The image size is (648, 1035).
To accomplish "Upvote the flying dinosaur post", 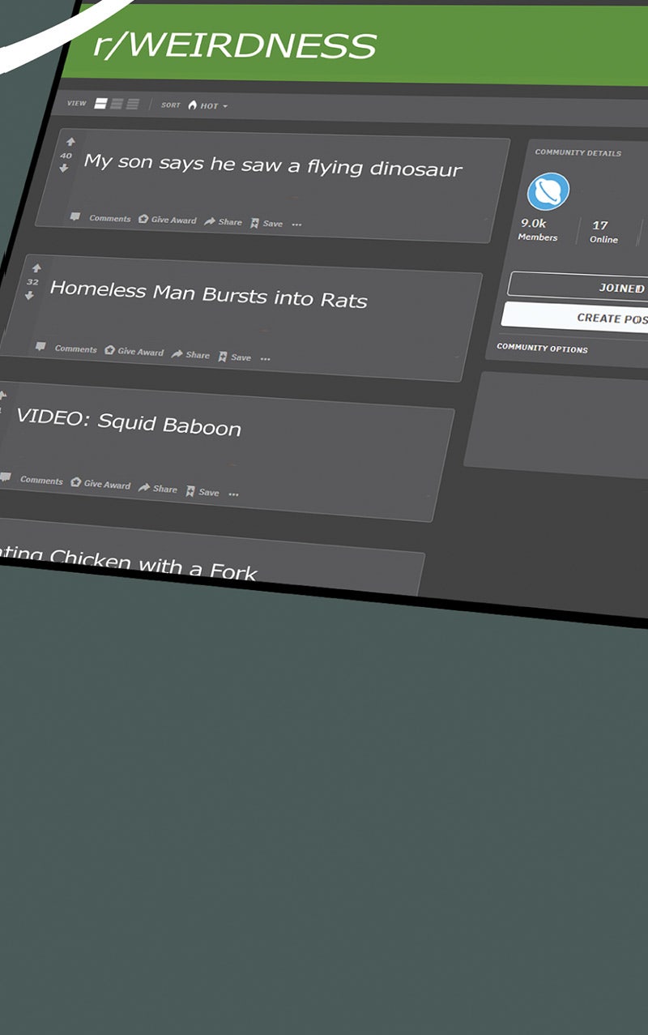I will pos(70,142).
